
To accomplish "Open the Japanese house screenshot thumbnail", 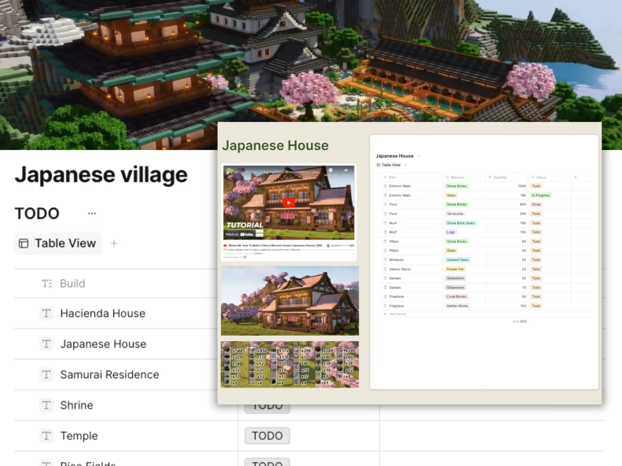I will point(290,300).
